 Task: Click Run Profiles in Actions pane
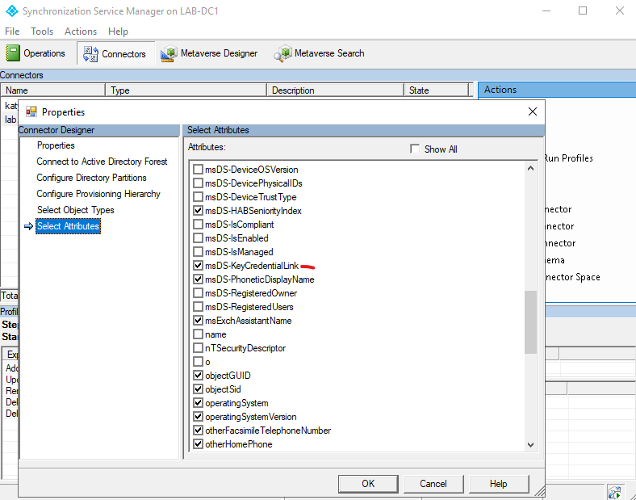tap(569, 158)
